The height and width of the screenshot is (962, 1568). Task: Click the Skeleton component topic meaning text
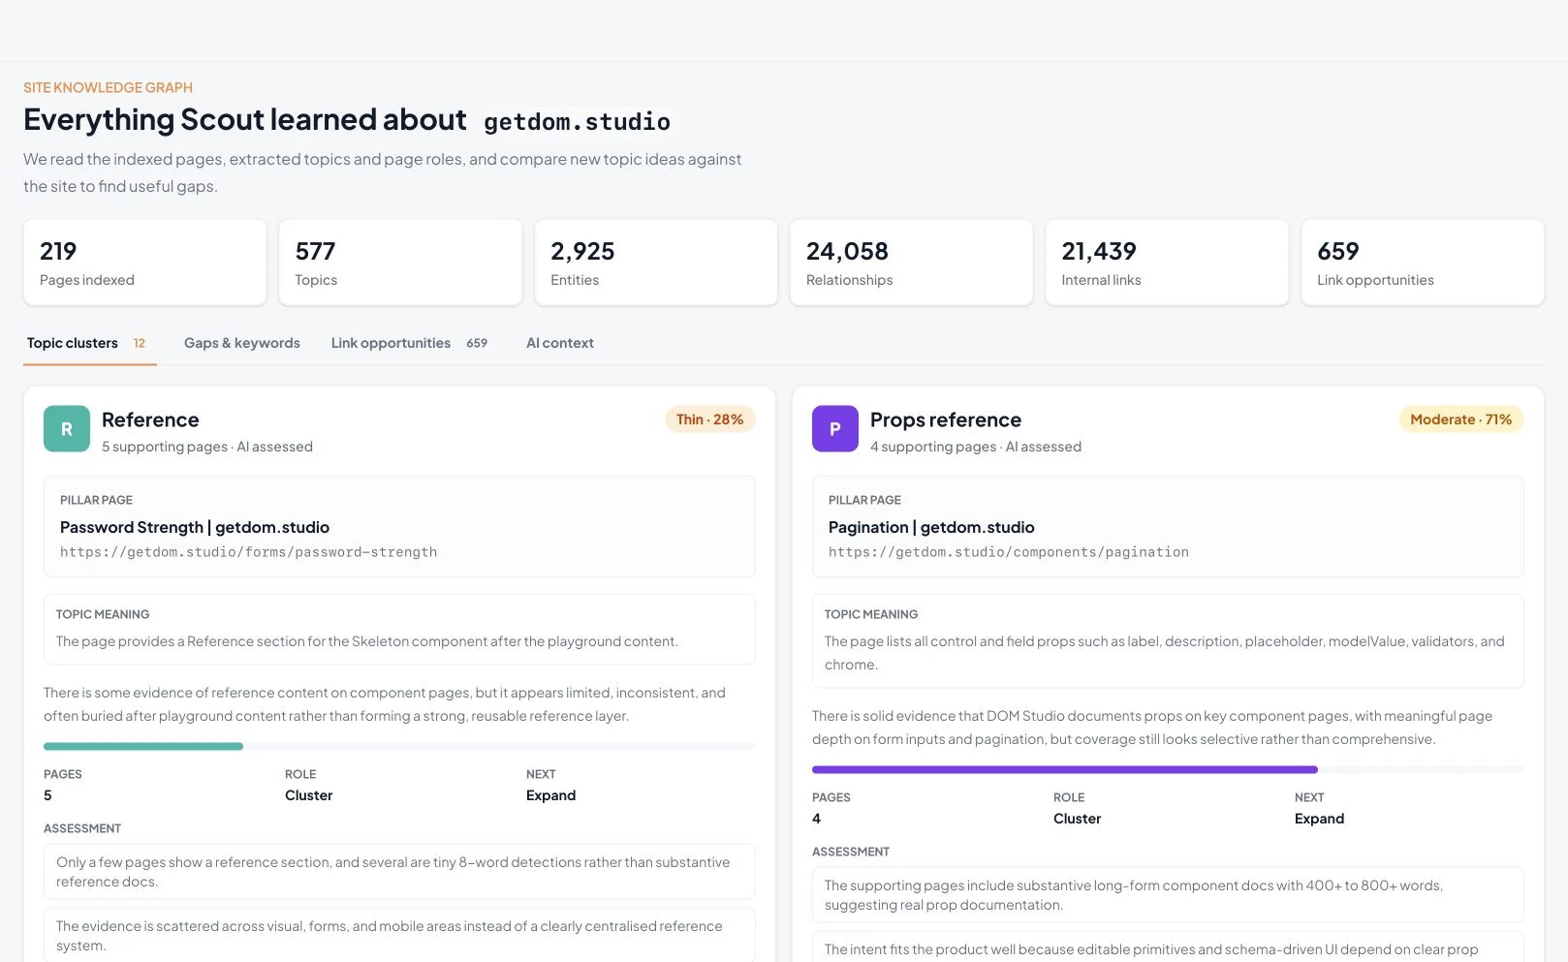pyautogui.click(x=367, y=641)
